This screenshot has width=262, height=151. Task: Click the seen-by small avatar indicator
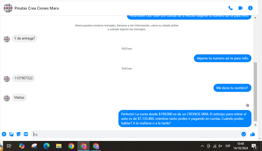(x=247, y=105)
